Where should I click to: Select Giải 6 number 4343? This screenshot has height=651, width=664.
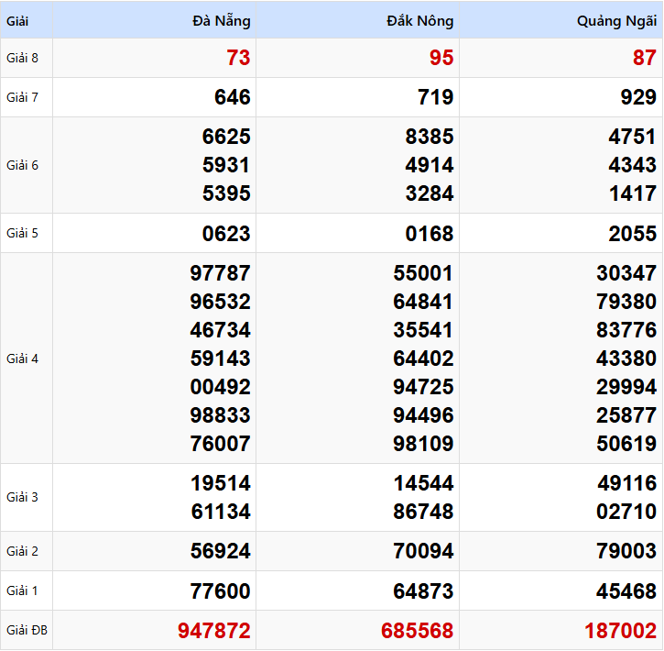633,165
